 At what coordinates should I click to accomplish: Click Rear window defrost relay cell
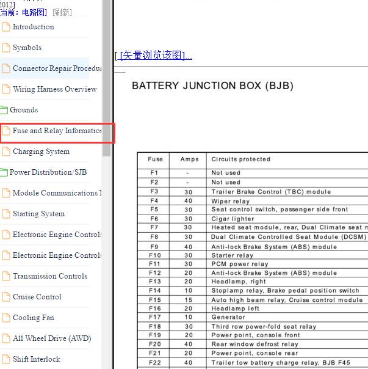pos(255,344)
